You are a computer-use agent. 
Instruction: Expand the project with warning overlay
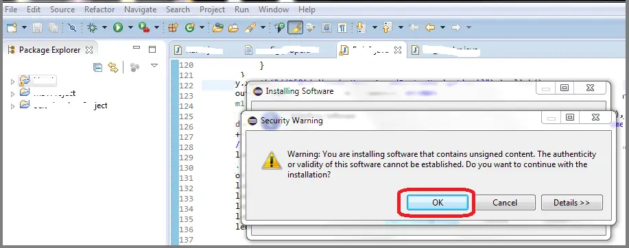click(13, 82)
